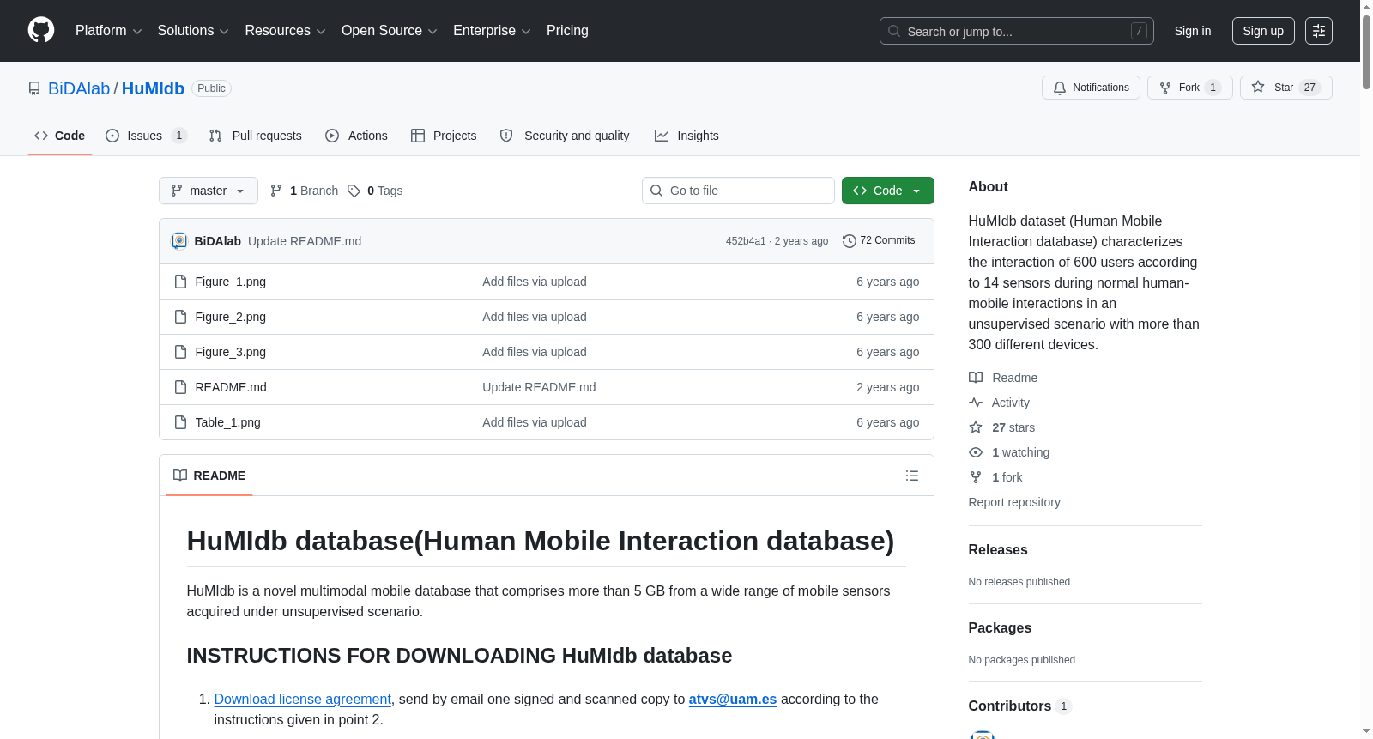
Task: Click the bell icon in Notifications
Action: (x=1060, y=88)
